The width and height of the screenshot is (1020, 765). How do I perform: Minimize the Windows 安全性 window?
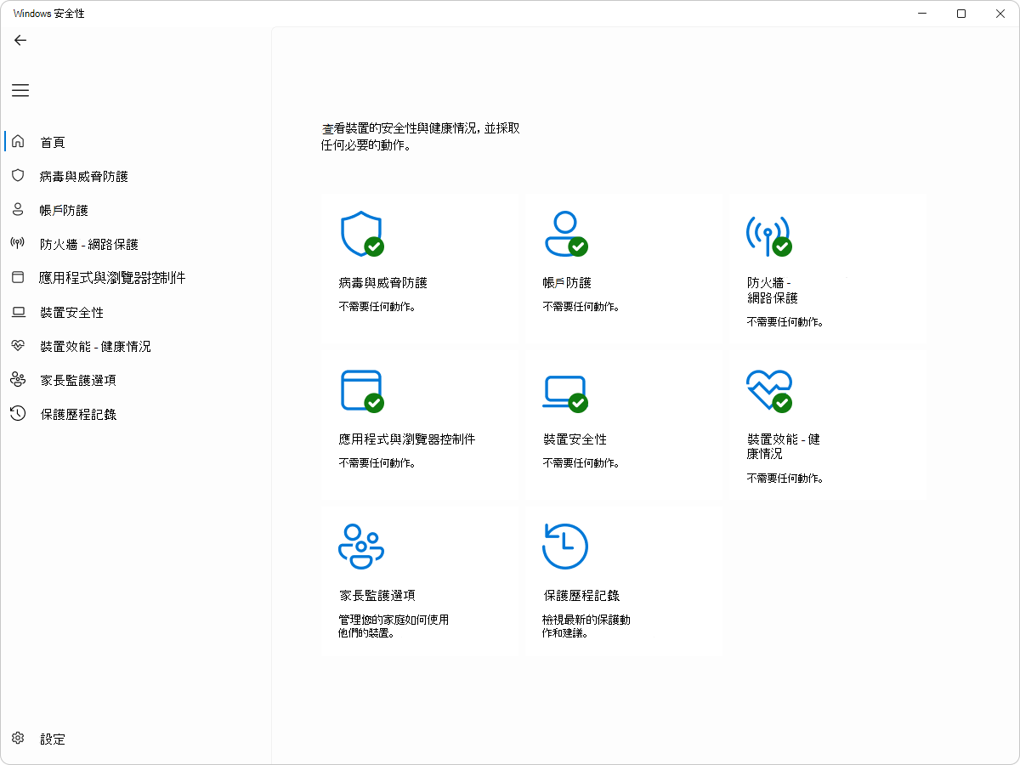[923, 14]
